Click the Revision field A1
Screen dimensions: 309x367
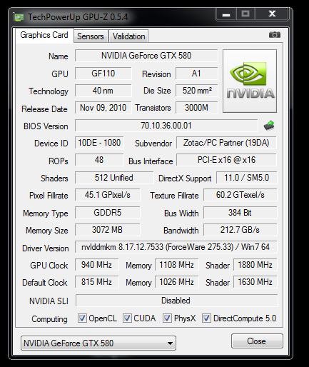(x=196, y=74)
